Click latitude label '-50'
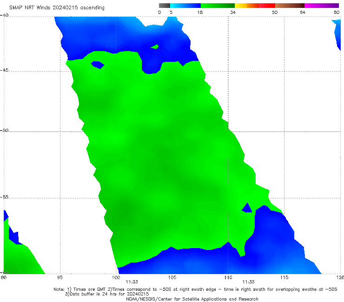The height and width of the screenshot is (302, 344). (4, 131)
